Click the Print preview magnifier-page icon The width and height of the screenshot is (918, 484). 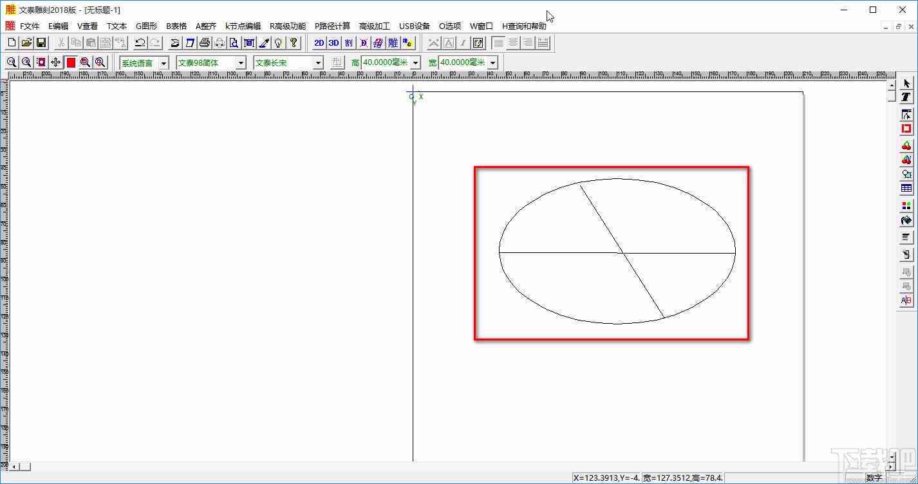click(234, 43)
